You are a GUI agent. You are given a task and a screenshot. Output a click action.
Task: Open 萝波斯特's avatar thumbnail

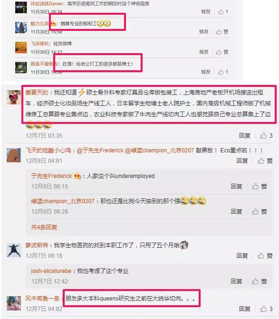[x=14, y=250]
